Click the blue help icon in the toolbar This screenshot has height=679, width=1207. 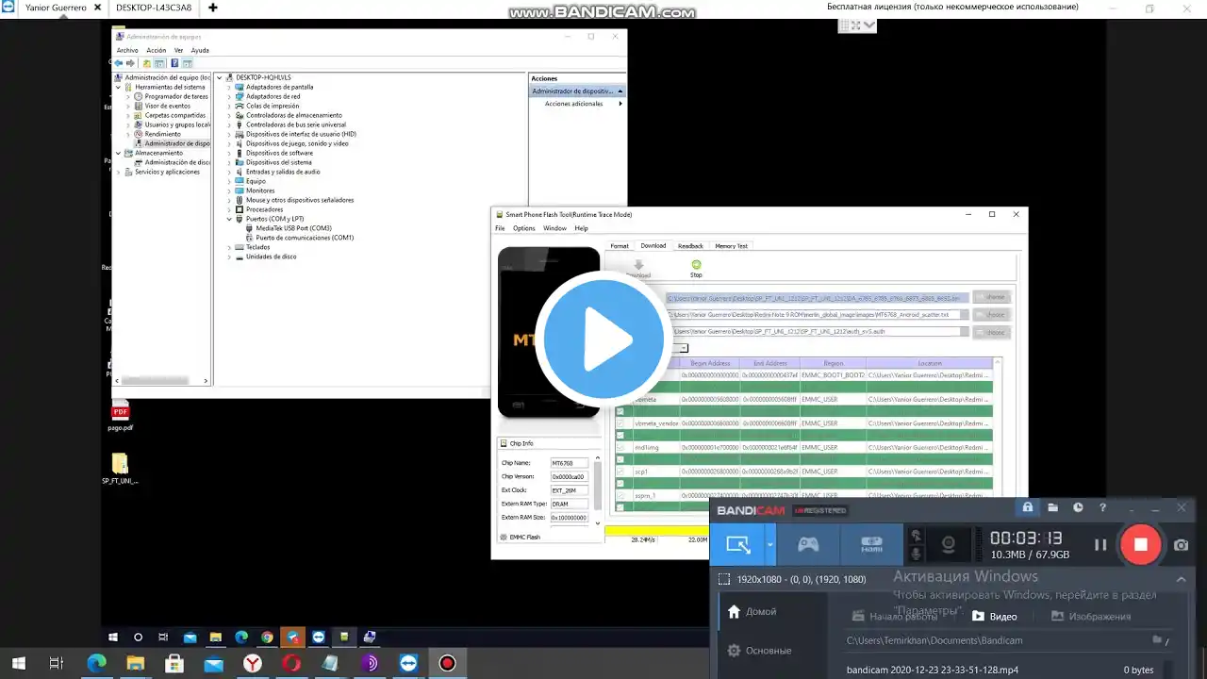(174, 63)
